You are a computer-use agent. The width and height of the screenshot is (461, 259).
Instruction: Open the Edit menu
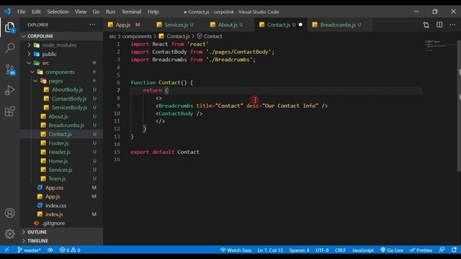click(36, 12)
